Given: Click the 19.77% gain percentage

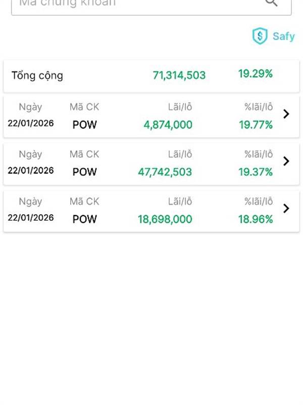Looking at the screenshot, I should 256,125.
